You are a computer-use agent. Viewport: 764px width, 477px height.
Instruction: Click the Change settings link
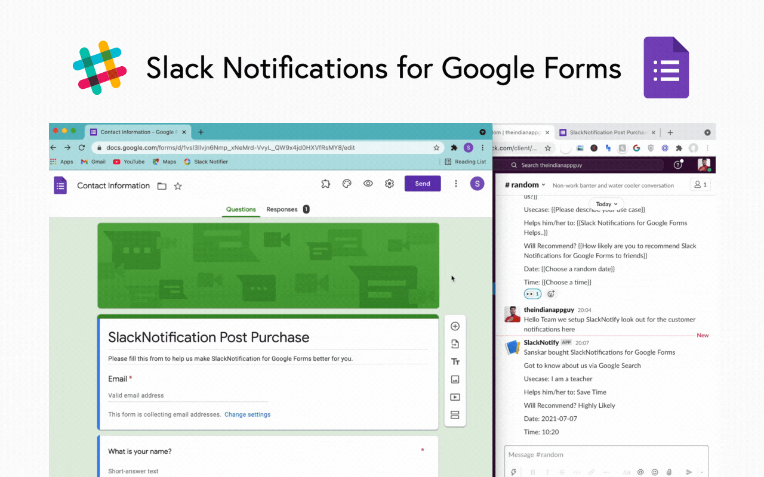(x=247, y=414)
